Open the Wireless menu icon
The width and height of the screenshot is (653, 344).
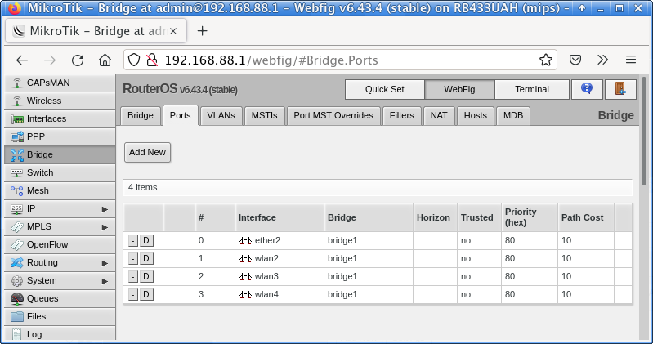tap(17, 101)
